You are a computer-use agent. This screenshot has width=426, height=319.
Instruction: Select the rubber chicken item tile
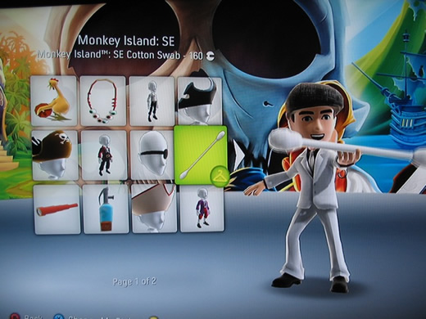pyautogui.click(x=54, y=101)
